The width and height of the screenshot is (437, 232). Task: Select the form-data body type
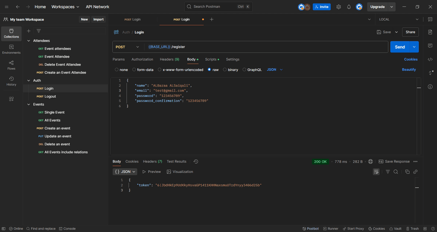(134, 70)
